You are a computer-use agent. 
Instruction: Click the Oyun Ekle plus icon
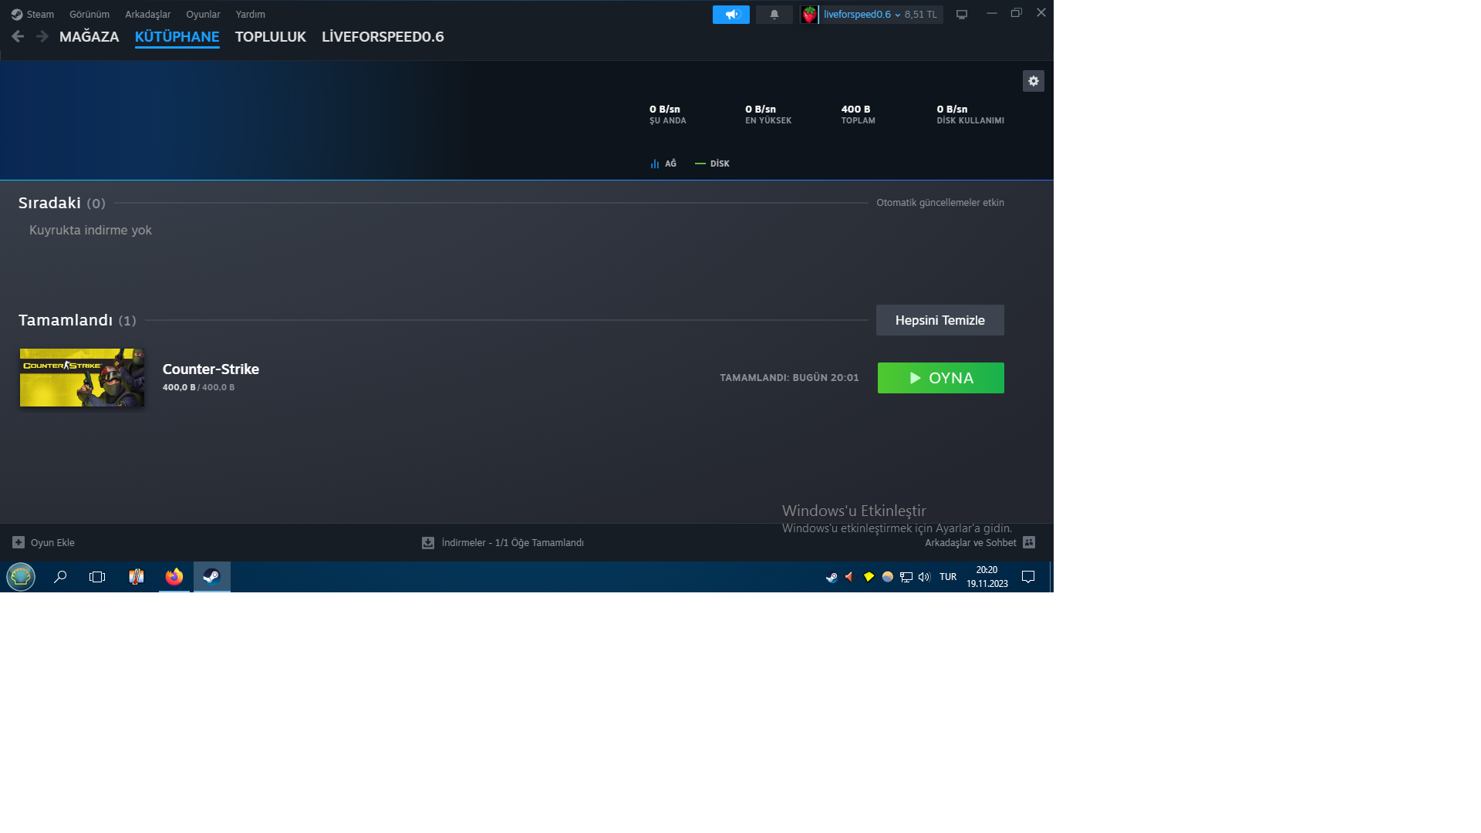19,542
